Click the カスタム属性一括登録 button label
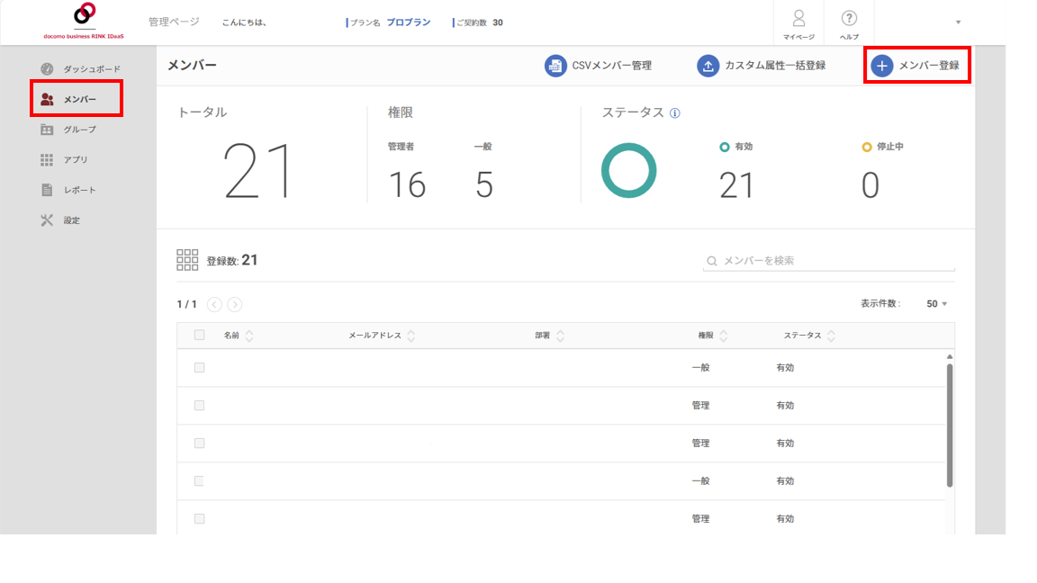1037x583 pixels. 775,66
